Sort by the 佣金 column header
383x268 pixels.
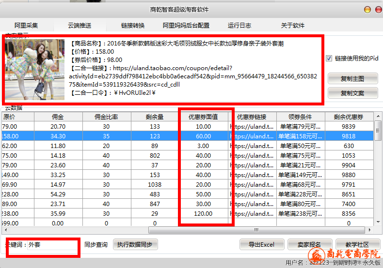(58, 117)
